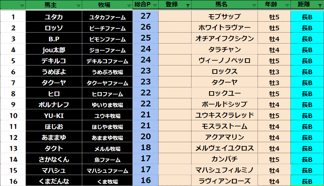Select horse name cell ラヴィアンローズ

coord(224,181)
